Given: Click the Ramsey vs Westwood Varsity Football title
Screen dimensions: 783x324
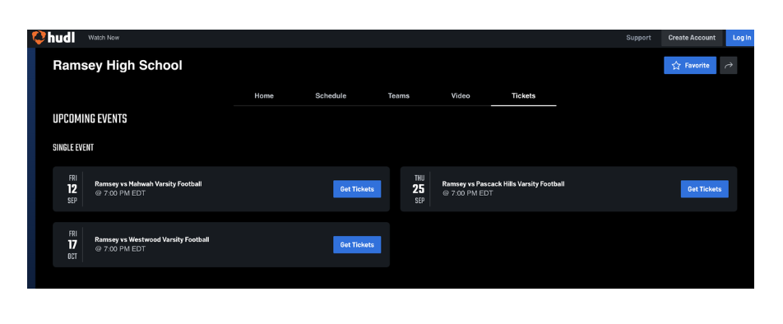Looking at the screenshot, I should click(x=152, y=239).
